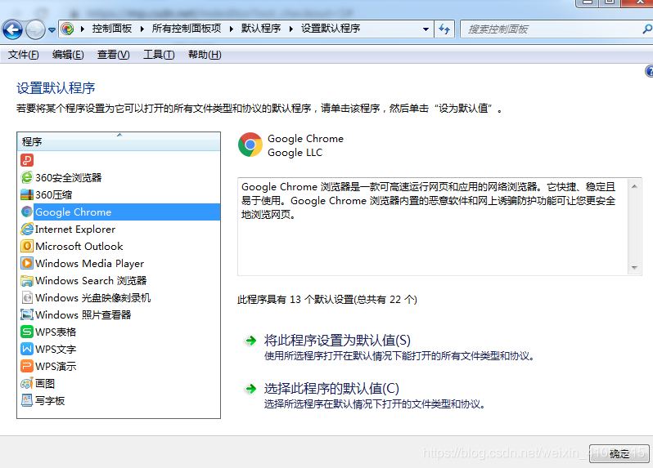653x468 pixels.
Task: Open the 文件(F) menu
Action: click(x=23, y=55)
